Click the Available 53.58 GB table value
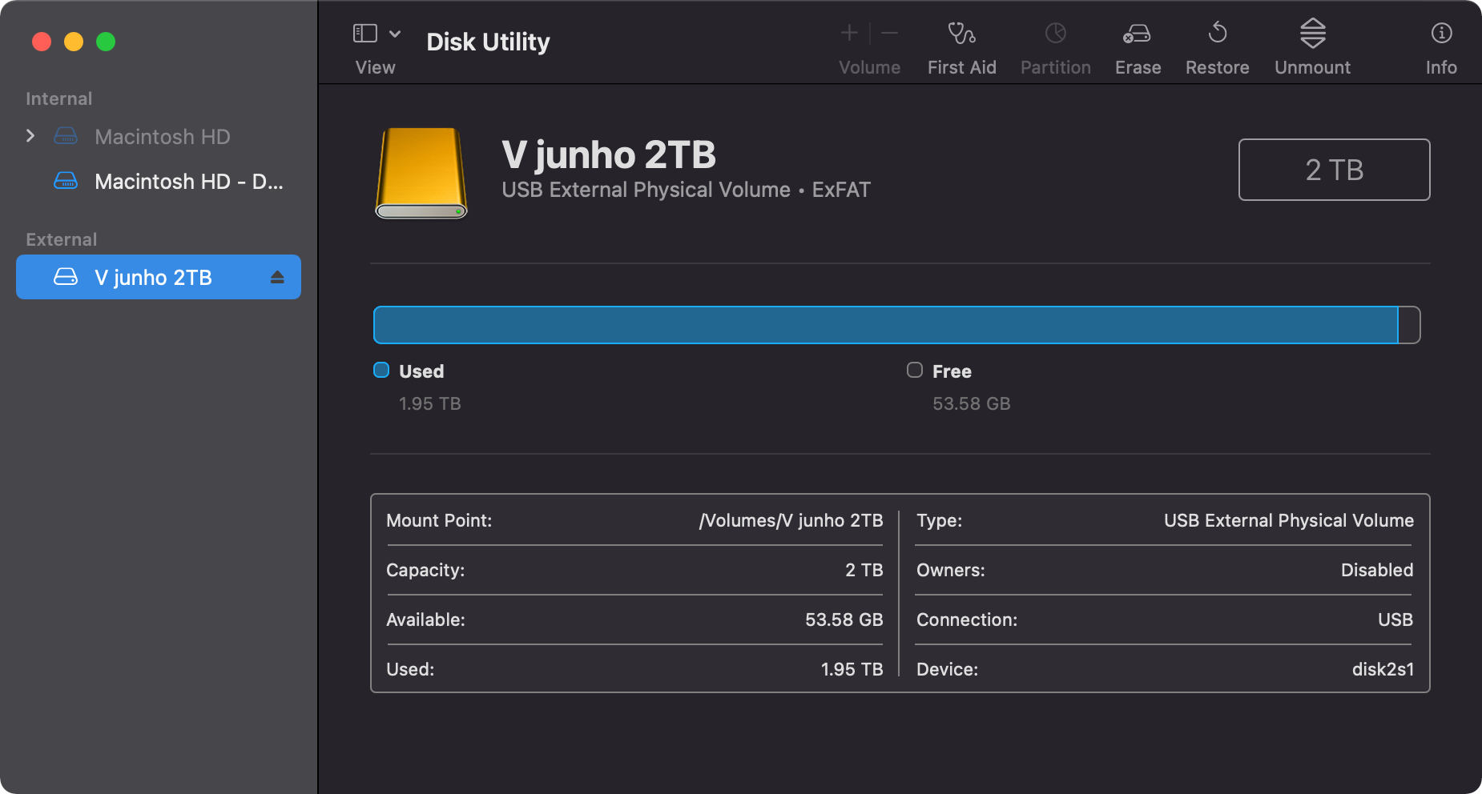Image resolution: width=1482 pixels, height=794 pixels. 844,620
